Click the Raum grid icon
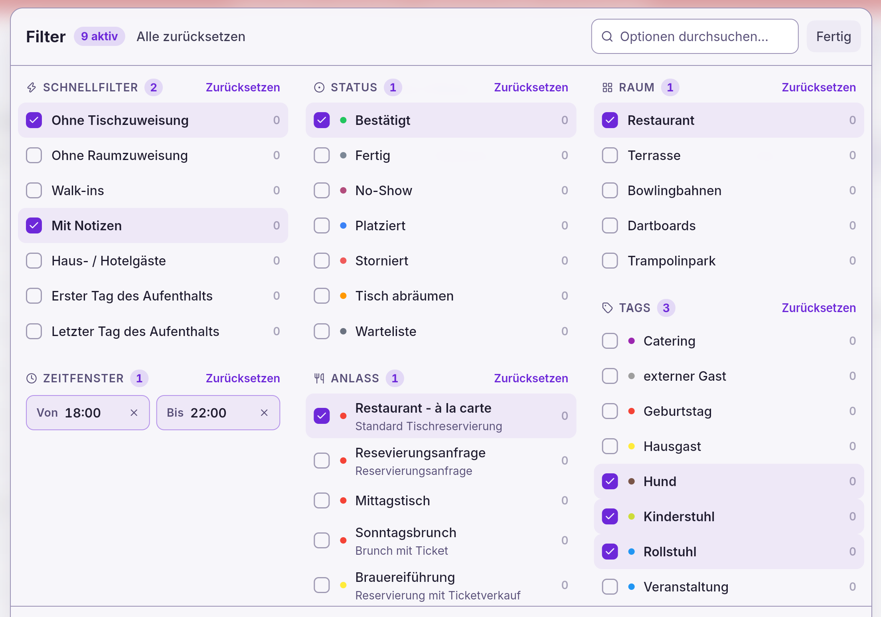This screenshot has height=617, width=881. pos(607,87)
